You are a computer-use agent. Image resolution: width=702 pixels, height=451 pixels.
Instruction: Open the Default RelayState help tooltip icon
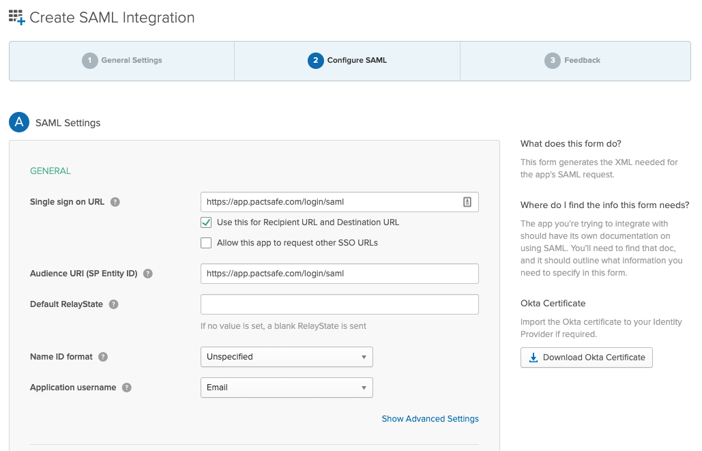tap(113, 304)
